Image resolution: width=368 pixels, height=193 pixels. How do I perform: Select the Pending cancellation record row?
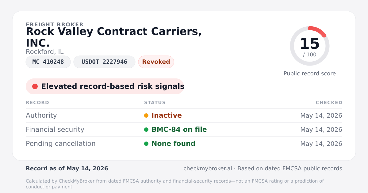(184, 144)
